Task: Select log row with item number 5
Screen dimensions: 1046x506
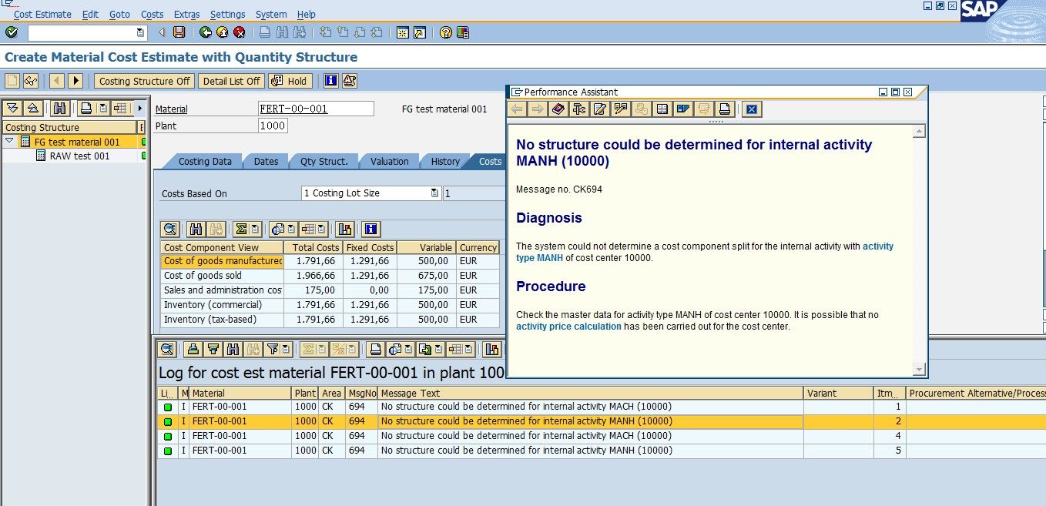Action: [x=601, y=451]
